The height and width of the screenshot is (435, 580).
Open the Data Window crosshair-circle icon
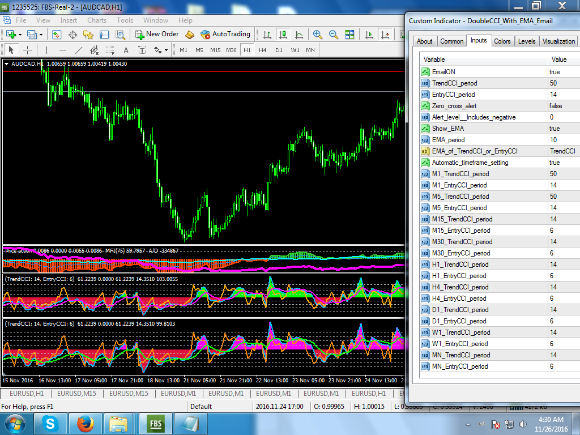coord(72,35)
